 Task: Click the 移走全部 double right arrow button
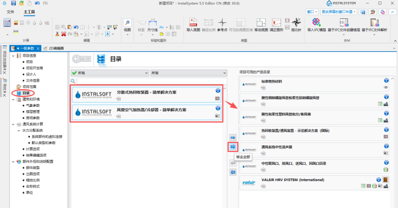click(233, 147)
